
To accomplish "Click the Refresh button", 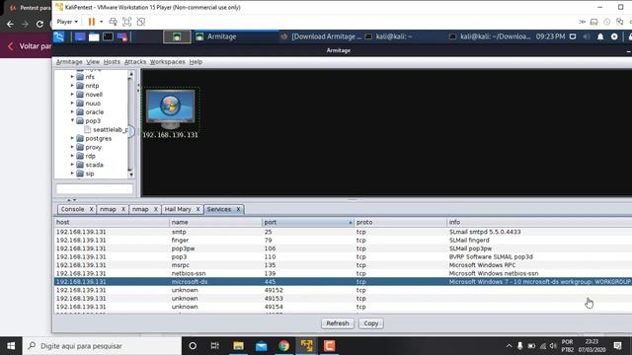I will (x=338, y=323).
